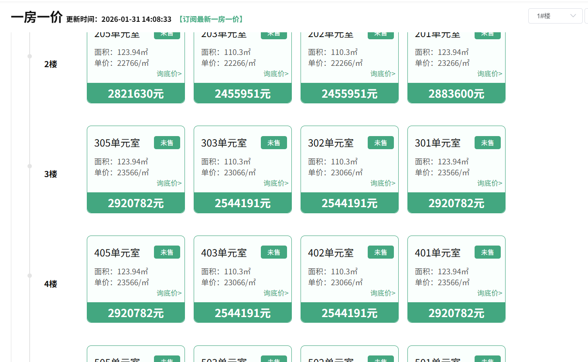Click the 2821630元 total price bar
The height and width of the screenshot is (362, 588).
[x=136, y=94]
